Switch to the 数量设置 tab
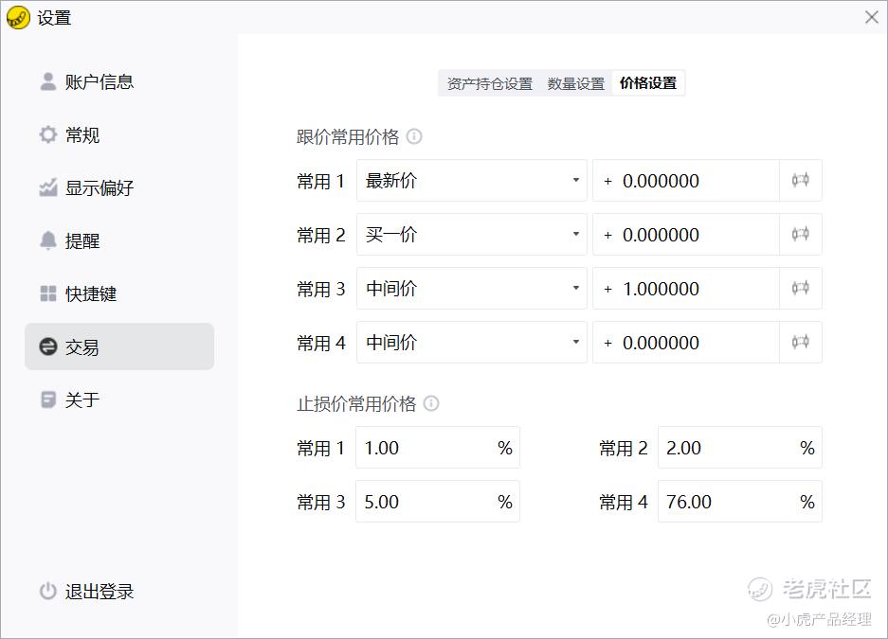888x639 pixels. pyautogui.click(x=576, y=83)
